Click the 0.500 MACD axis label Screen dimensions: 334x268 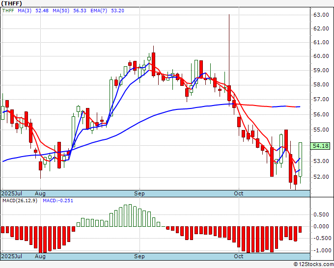pyautogui.click(x=321, y=214)
